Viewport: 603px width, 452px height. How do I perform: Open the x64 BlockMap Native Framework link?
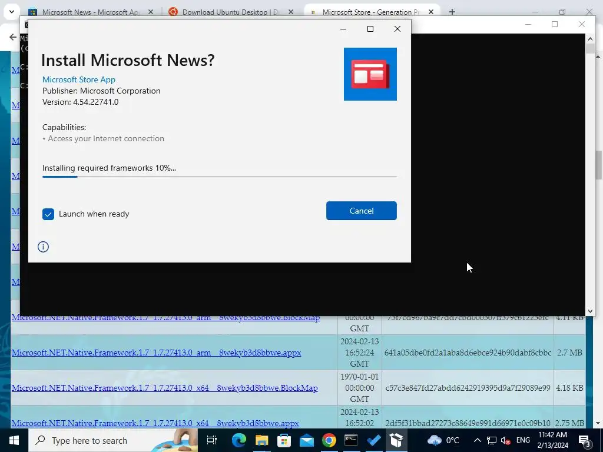pos(165,388)
